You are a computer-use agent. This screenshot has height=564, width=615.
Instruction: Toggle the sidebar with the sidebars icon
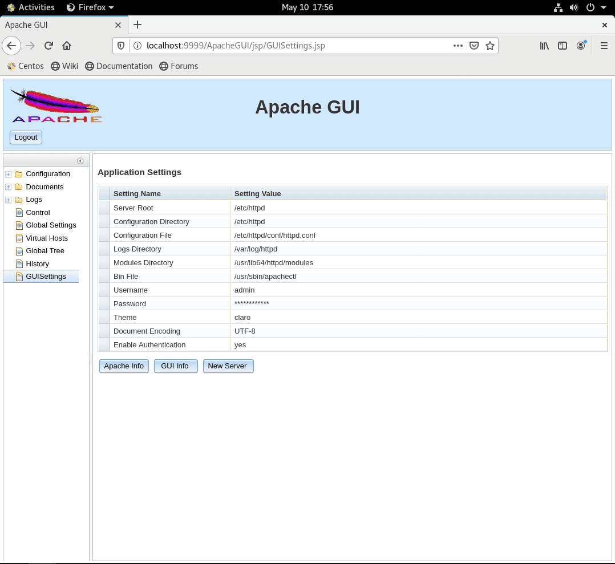[563, 46]
